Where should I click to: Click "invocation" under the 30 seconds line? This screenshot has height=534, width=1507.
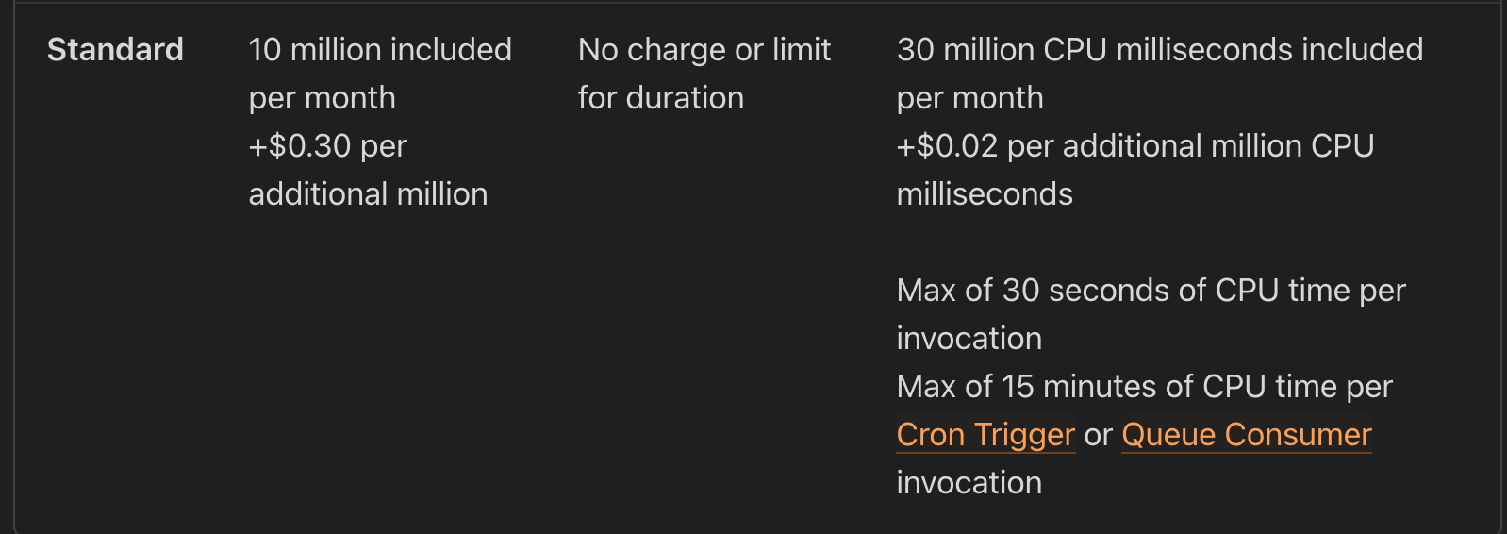point(969,339)
